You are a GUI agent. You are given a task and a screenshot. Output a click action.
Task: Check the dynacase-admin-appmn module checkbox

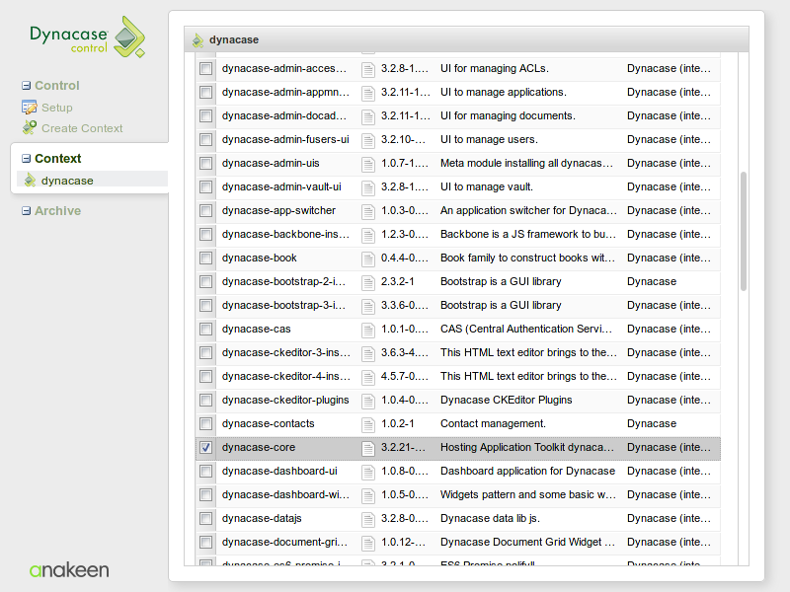tap(205, 92)
